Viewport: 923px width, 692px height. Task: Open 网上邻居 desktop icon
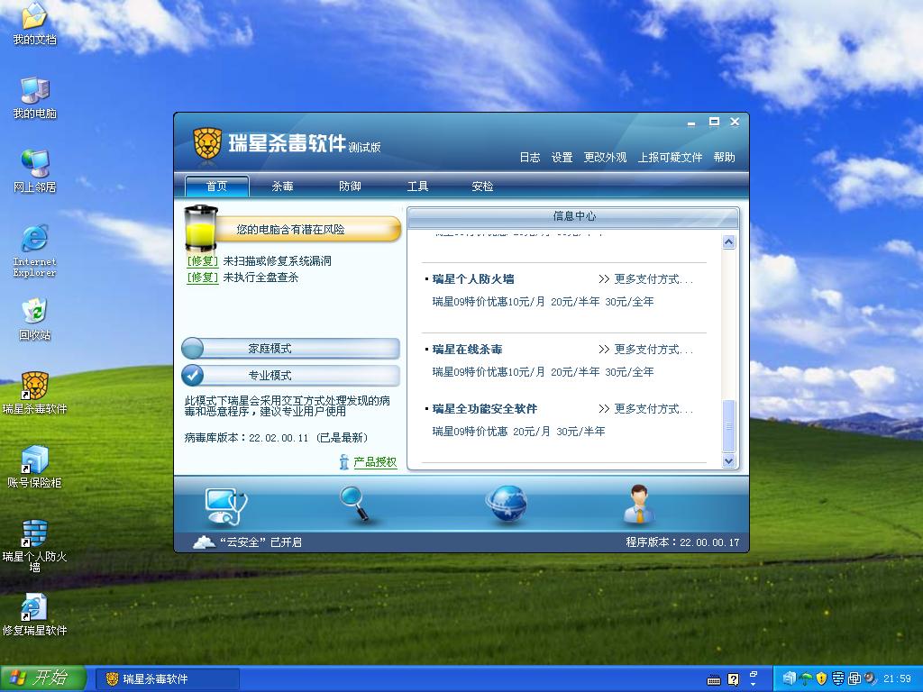pos(35,172)
